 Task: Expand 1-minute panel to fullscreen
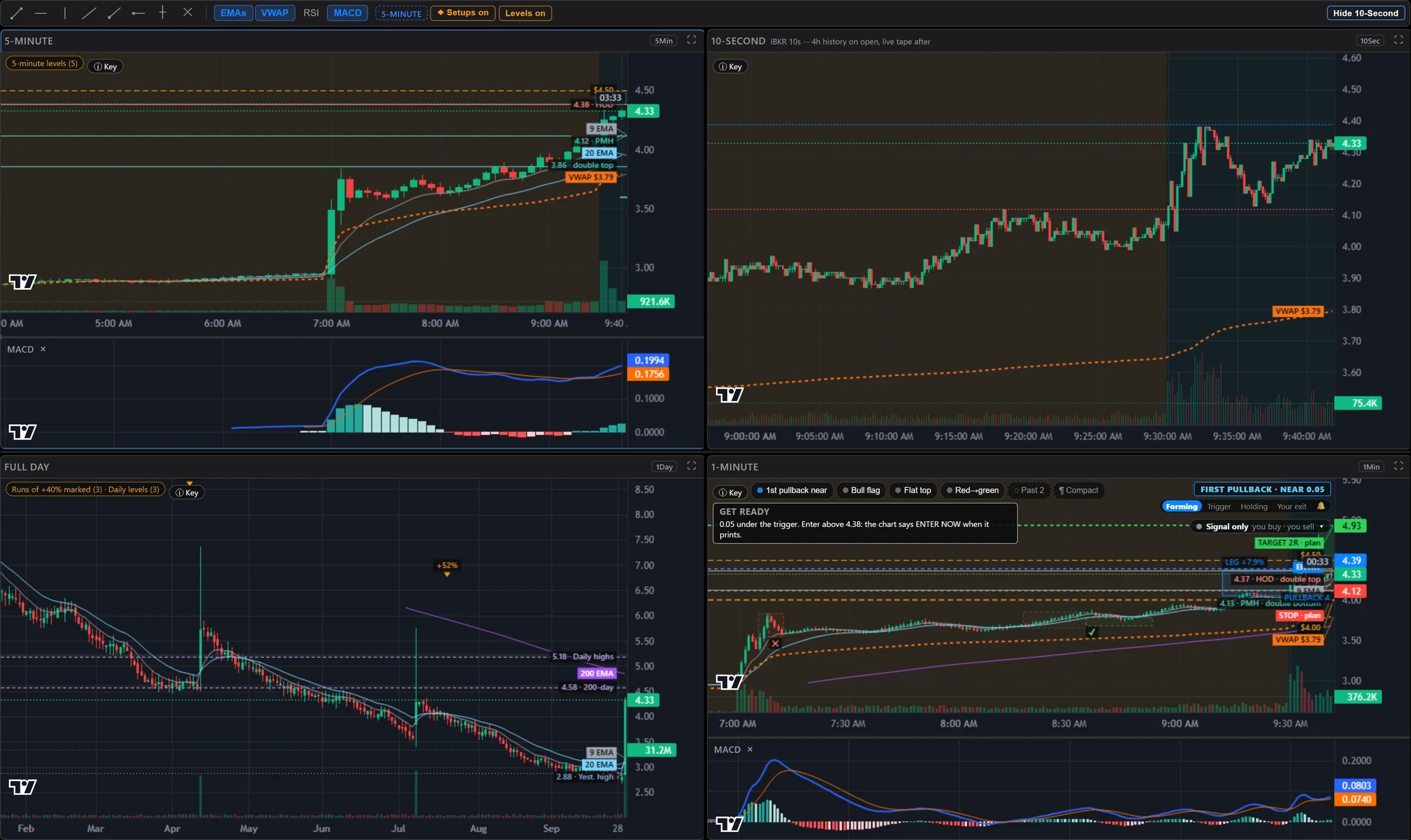[1399, 466]
